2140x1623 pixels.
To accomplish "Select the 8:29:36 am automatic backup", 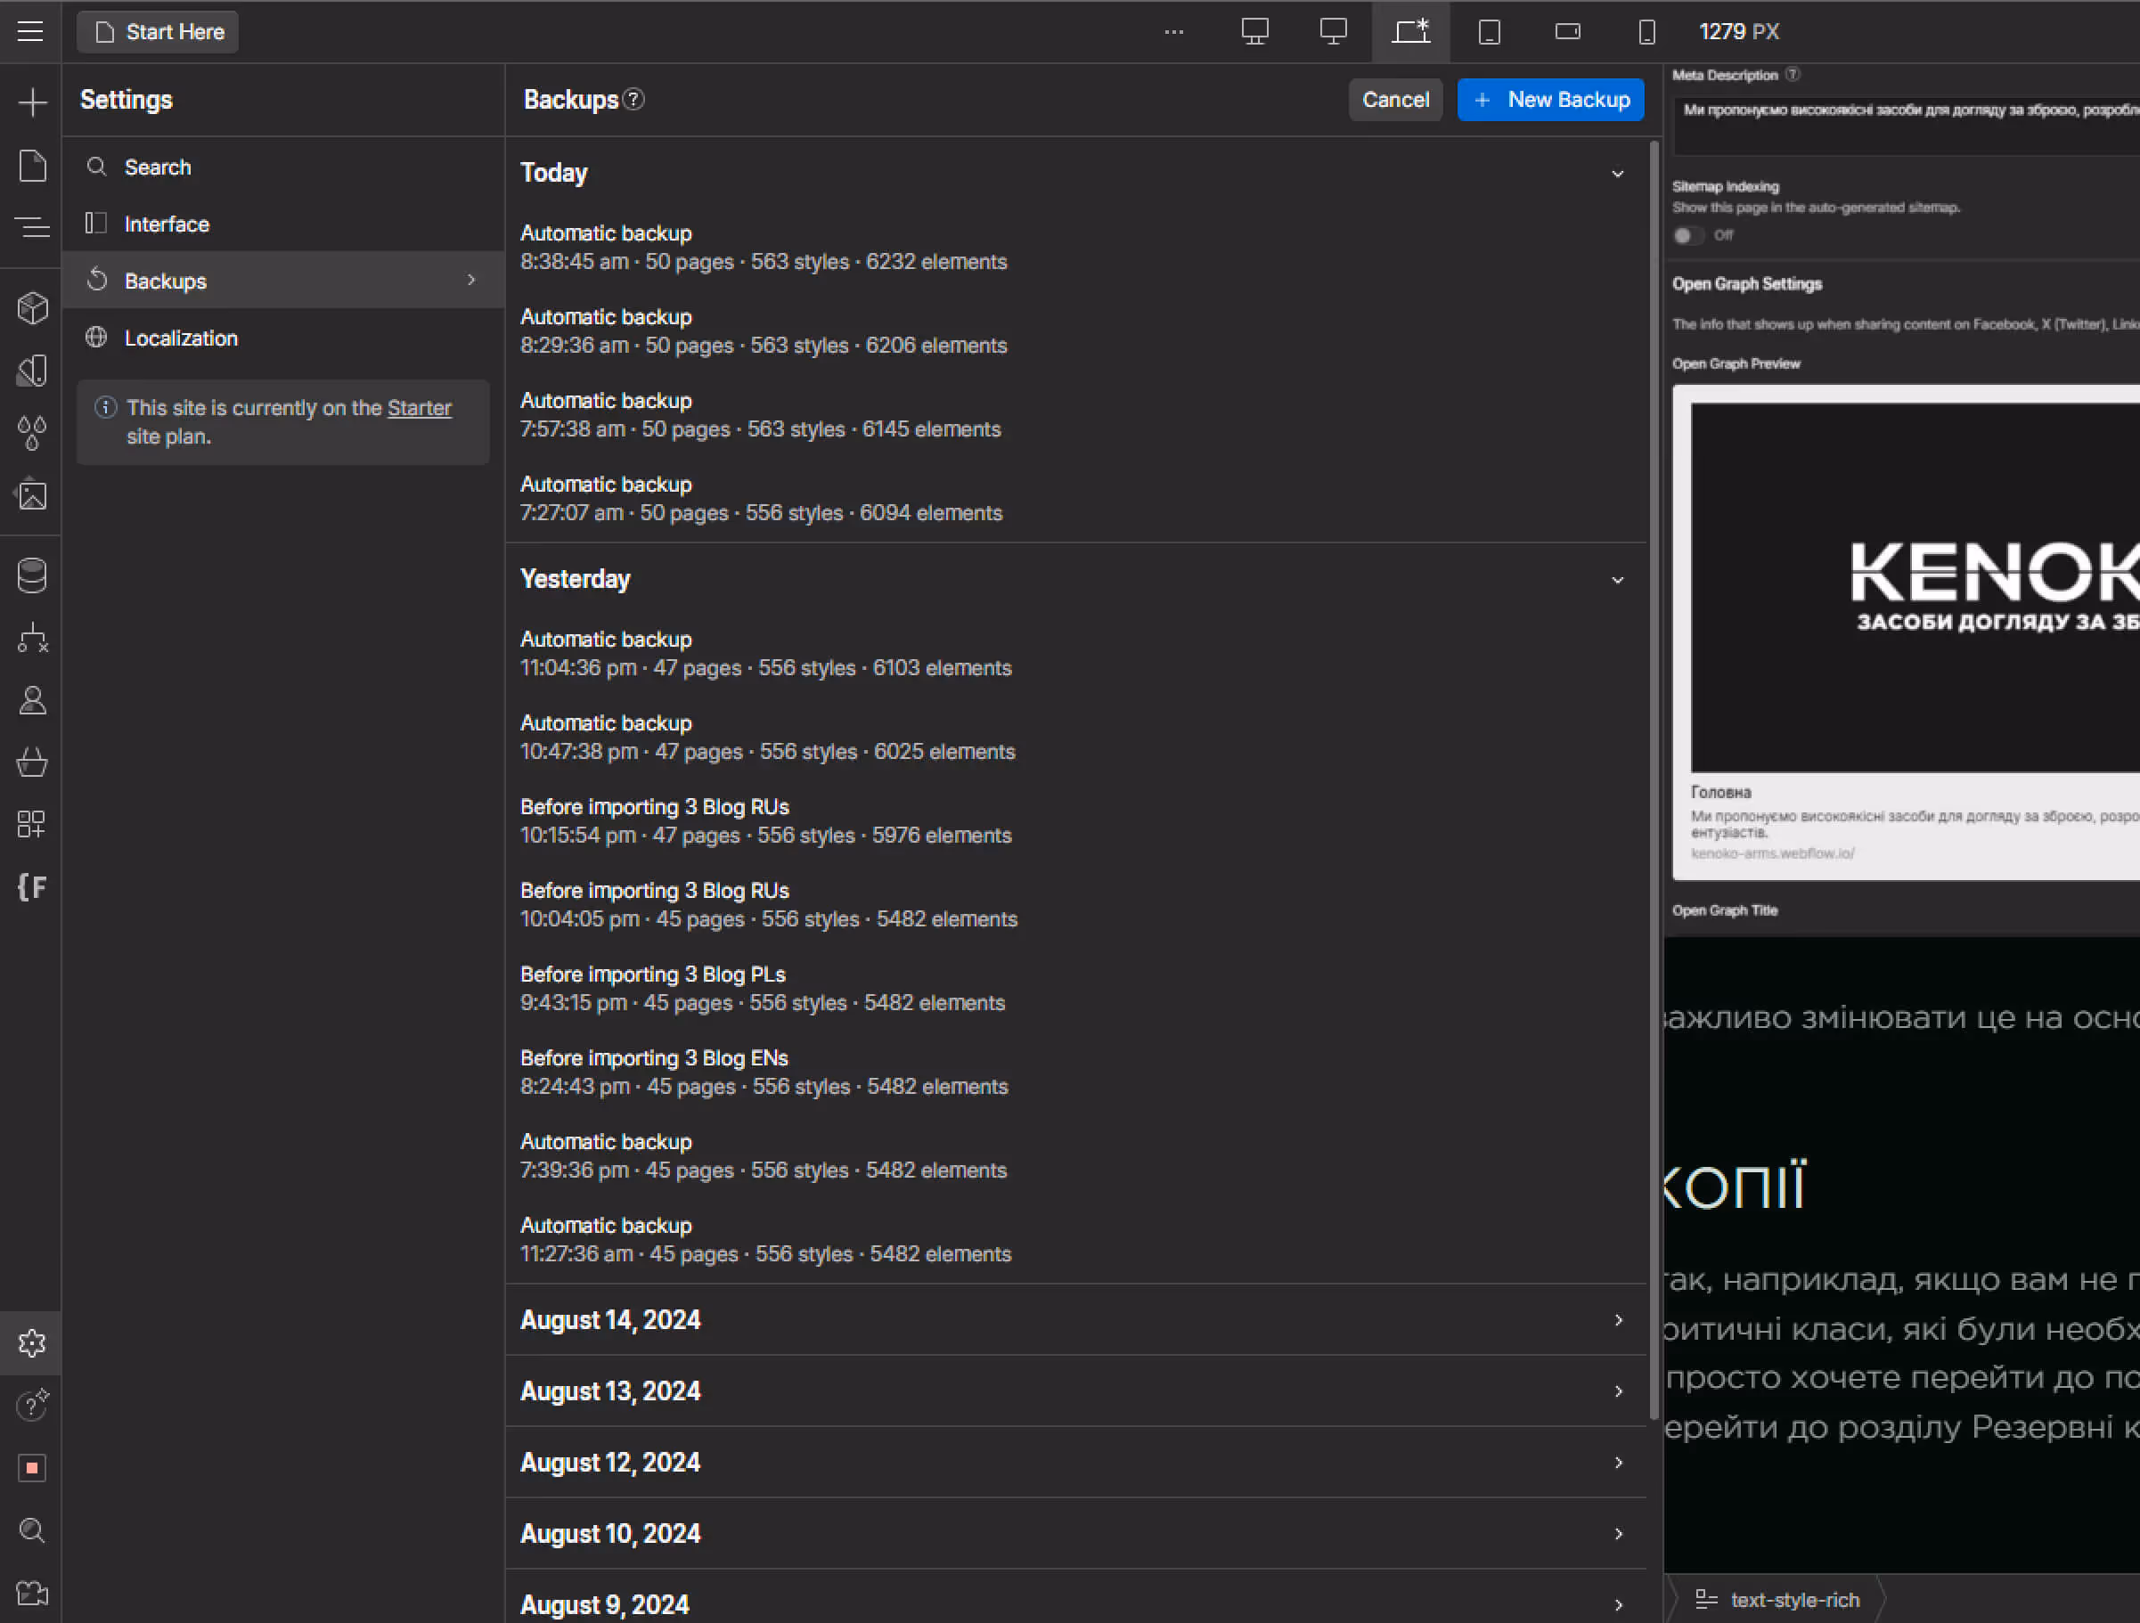I will click(x=1076, y=330).
